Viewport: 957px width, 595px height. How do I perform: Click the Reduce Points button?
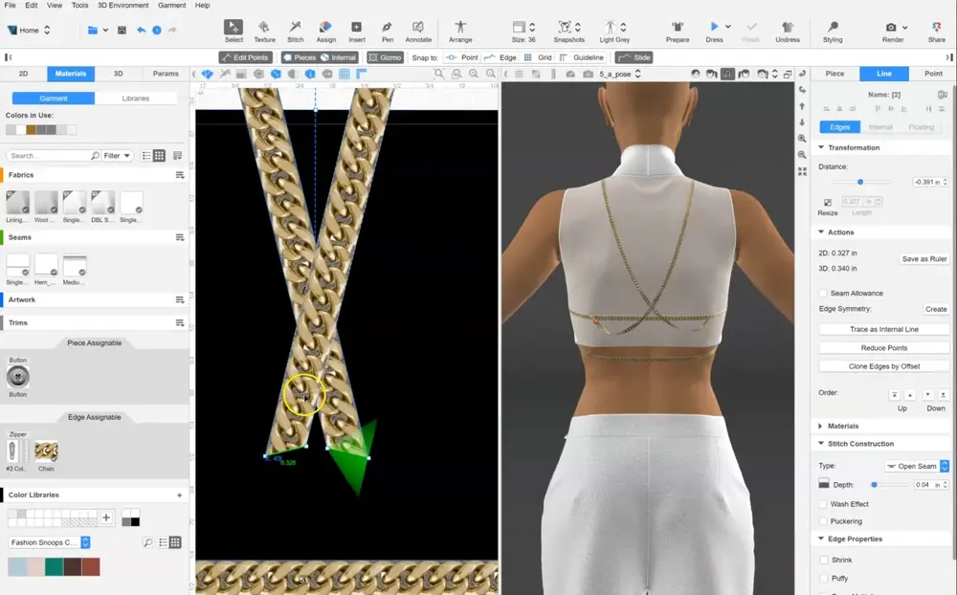(882, 348)
